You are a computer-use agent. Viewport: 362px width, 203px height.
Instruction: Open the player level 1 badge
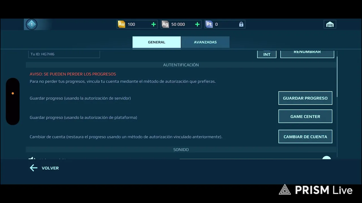(x=31, y=25)
